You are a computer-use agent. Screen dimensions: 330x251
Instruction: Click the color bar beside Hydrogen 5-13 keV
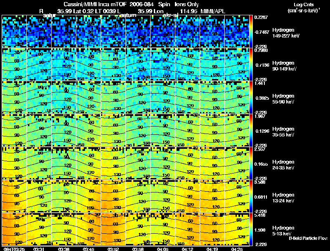pos(251,230)
